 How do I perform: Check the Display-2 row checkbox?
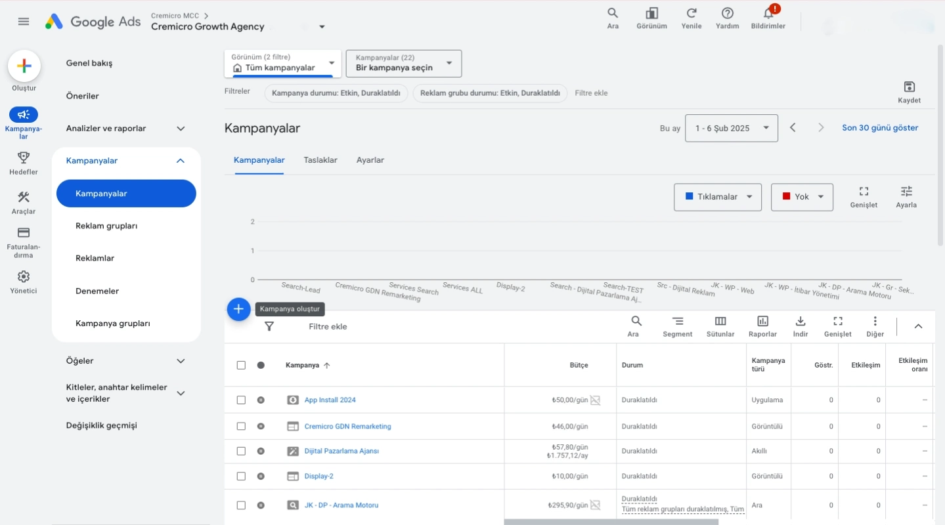[x=241, y=476]
